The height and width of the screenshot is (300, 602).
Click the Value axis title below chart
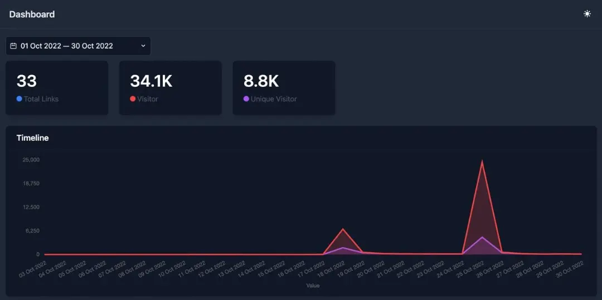313,286
